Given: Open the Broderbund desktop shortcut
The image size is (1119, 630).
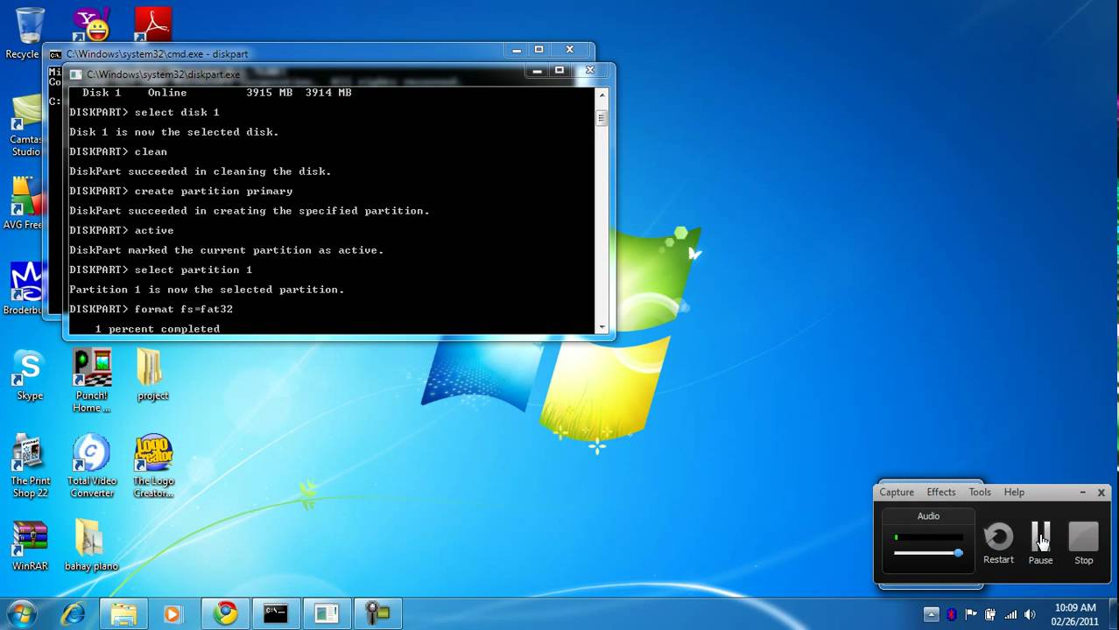Looking at the screenshot, I should click(25, 289).
